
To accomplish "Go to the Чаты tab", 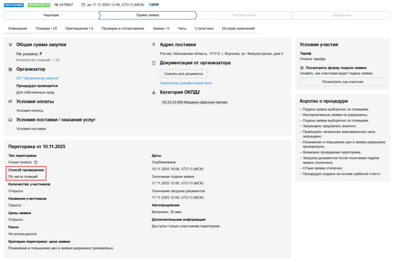I will point(182,29).
